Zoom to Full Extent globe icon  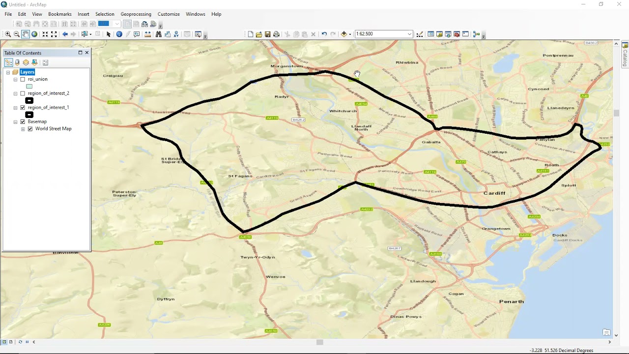tap(34, 34)
